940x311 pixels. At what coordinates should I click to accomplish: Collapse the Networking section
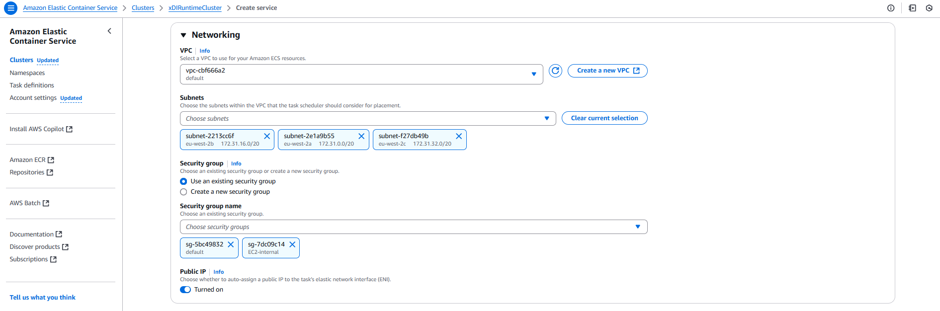click(183, 35)
